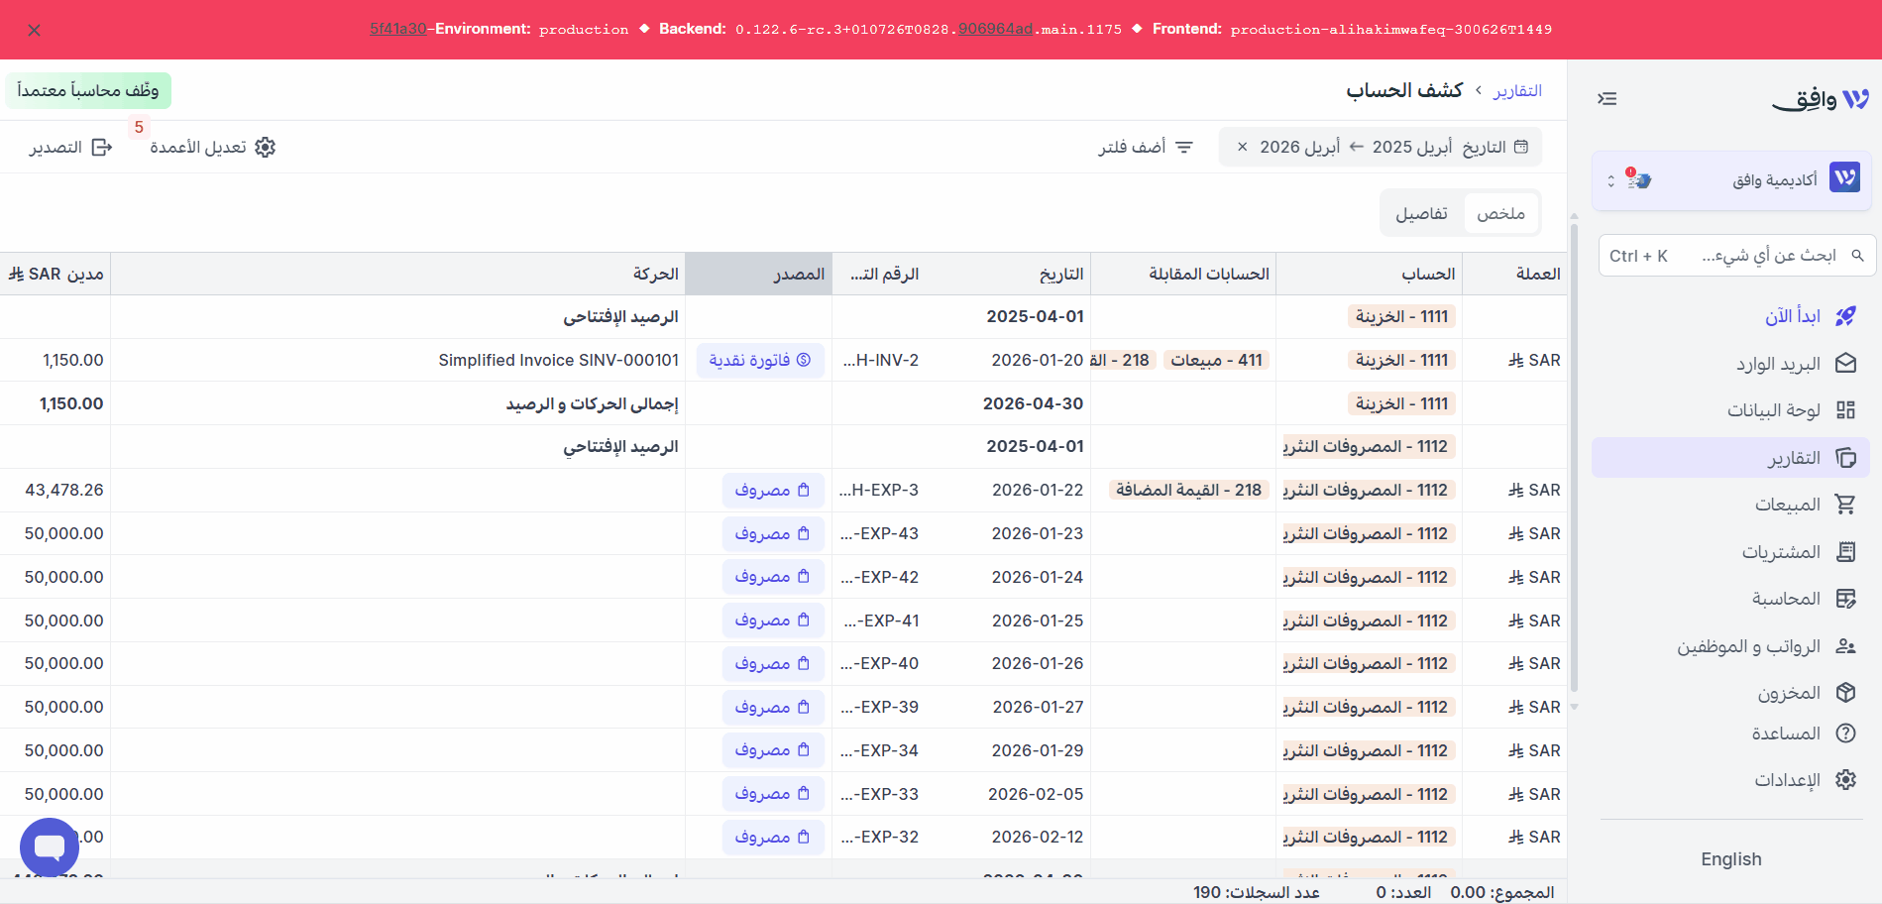The width and height of the screenshot is (1882, 904).
Task: Click مدين SAR column header
Action: click(x=56, y=274)
